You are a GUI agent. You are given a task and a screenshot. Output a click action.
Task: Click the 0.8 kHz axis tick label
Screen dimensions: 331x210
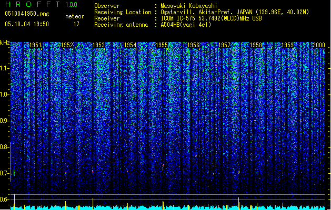[x=4, y=147]
